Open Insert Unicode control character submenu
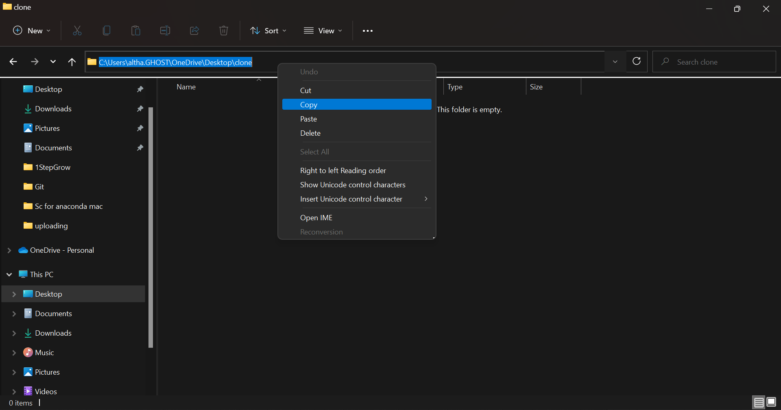The width and height of the screenshot is (781, 410). (x=357, y=199)
